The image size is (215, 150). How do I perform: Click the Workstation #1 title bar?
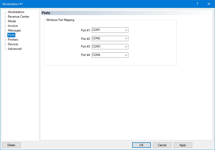(97, 4)
